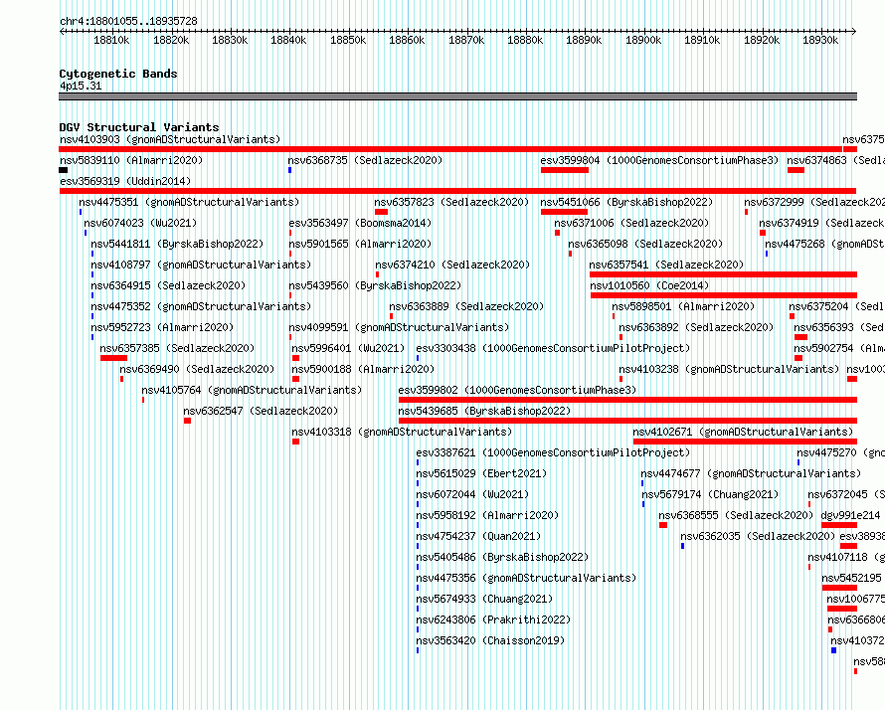885x710 pixels.
Task: Click nsv6363889 (Sedlazeck2020) label
Action: [466, 306]
